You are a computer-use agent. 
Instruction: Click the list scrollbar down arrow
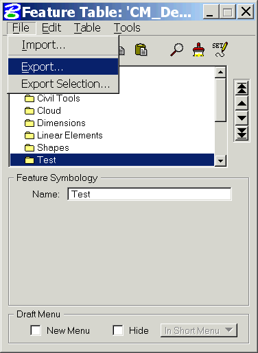tap(220, 160)
